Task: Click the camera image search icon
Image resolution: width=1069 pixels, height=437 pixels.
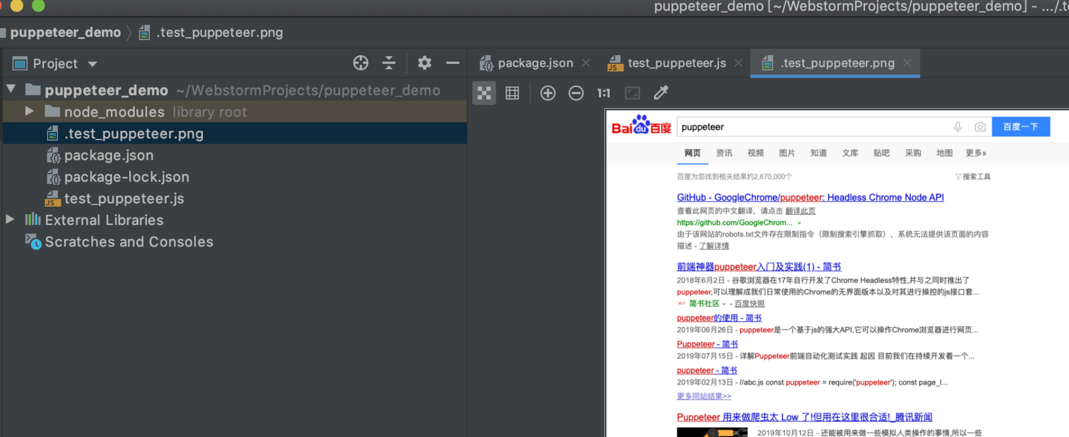Action: click(980, 127)
